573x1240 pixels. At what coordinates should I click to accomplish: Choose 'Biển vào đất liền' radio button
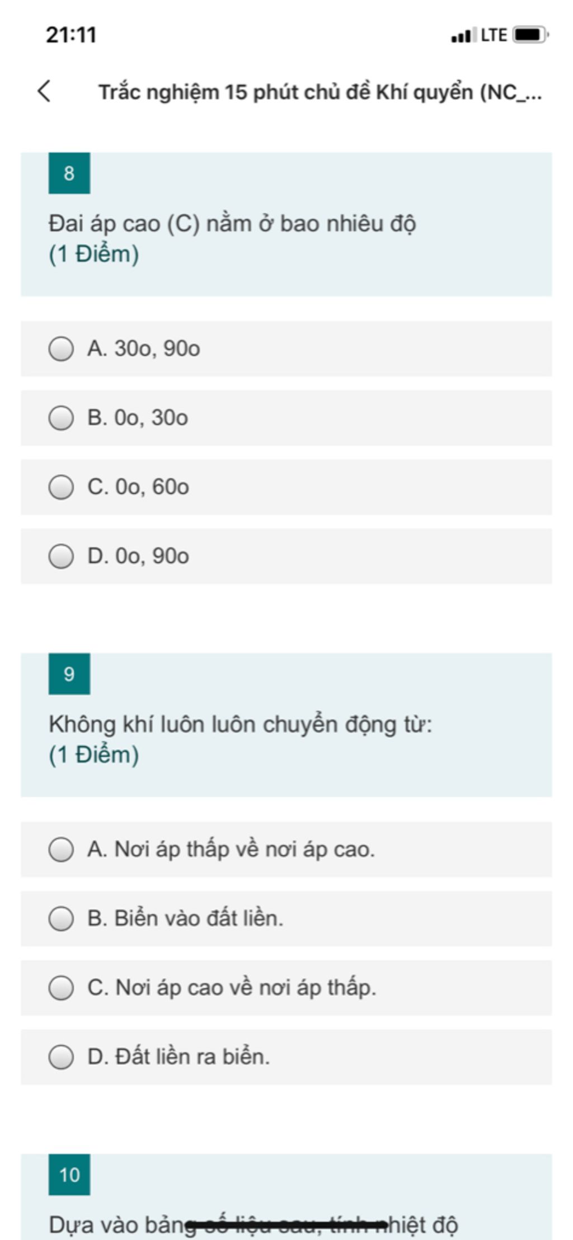click(x=61, y=919)
